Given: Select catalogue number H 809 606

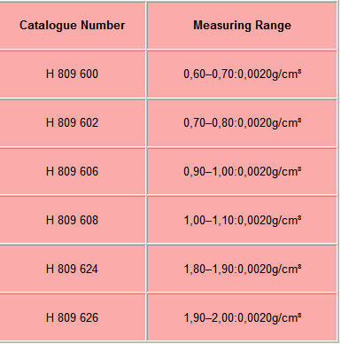Looking at the screenshot, I should pyautogui.click(x=72, y=171).
